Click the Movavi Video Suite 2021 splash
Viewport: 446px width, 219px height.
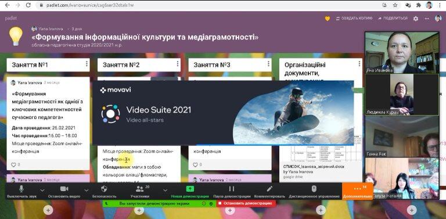pos(223,113)
